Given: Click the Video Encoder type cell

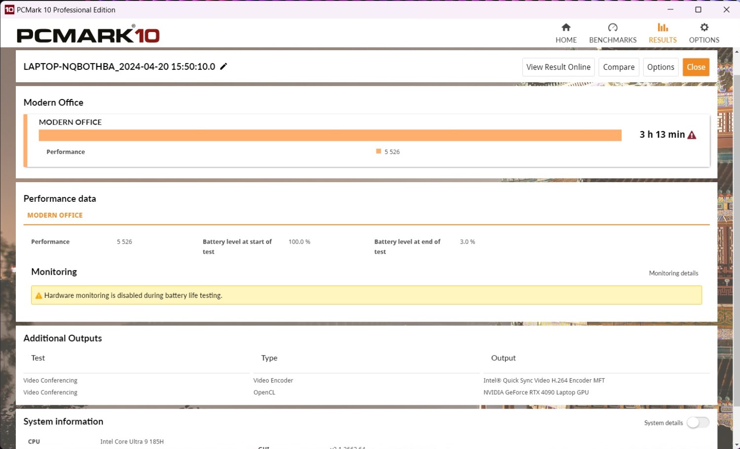Looking at the screenshot, I should [x=273, y=381].
